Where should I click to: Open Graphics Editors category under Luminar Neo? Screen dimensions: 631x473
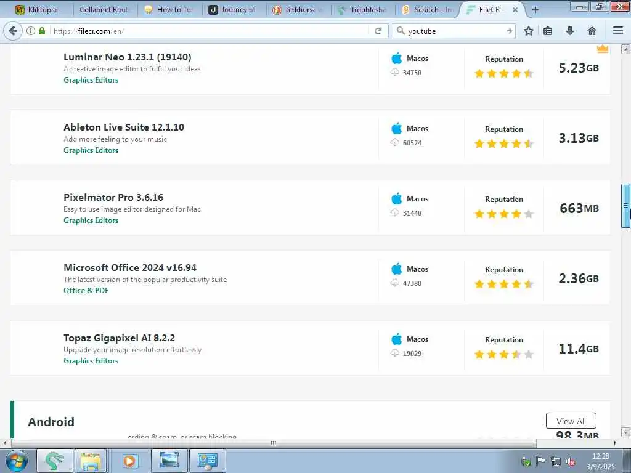pyautogui.click(x=91, y=80)
